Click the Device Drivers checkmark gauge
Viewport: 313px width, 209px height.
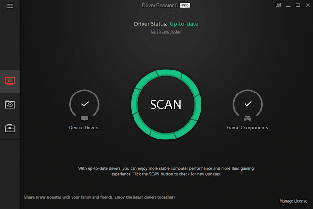click(85, 103)
